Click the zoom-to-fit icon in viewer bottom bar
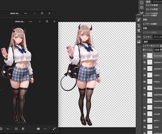The width and height of the screenshot is (162, 134). (16, 129)
